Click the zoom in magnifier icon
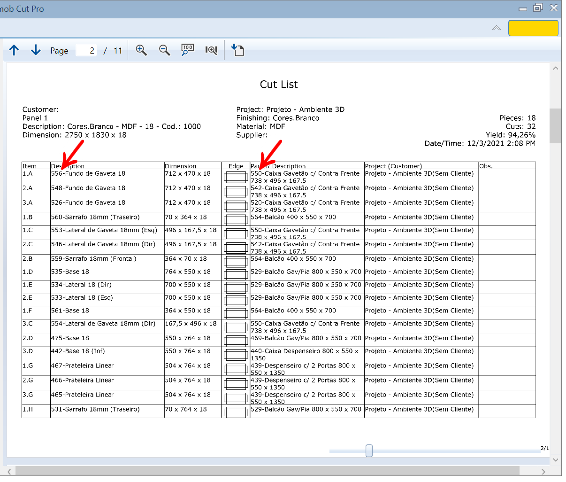 click(x=141, y=50)
